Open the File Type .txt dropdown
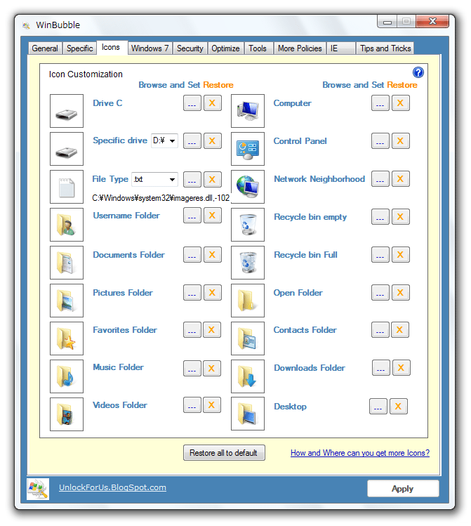This screenshot has height=526, width=471. 154,179
